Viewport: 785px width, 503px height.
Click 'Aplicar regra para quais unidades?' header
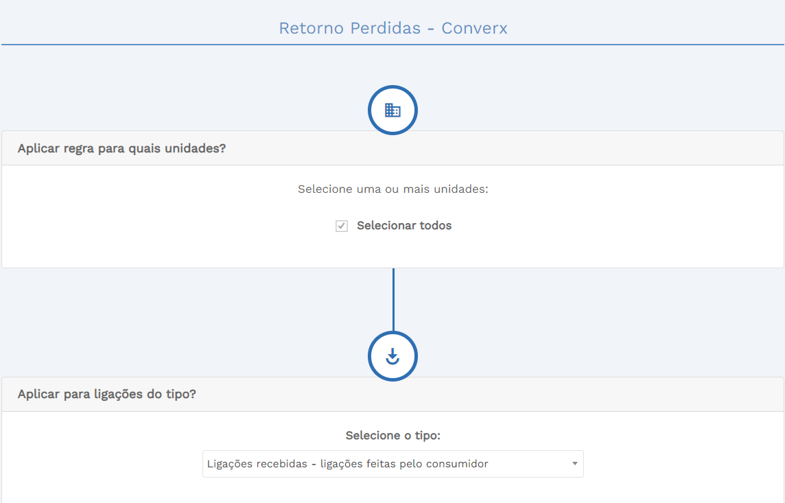121,148
